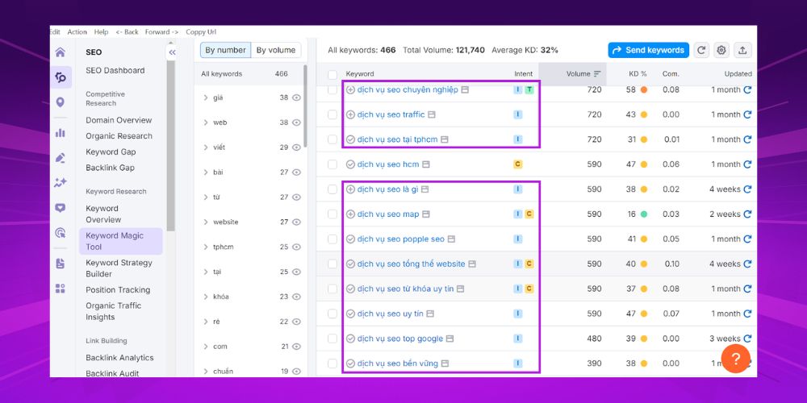Click the Forward menu item
The height and width of the screenshot is (403, 807).
tap(161, 32)
